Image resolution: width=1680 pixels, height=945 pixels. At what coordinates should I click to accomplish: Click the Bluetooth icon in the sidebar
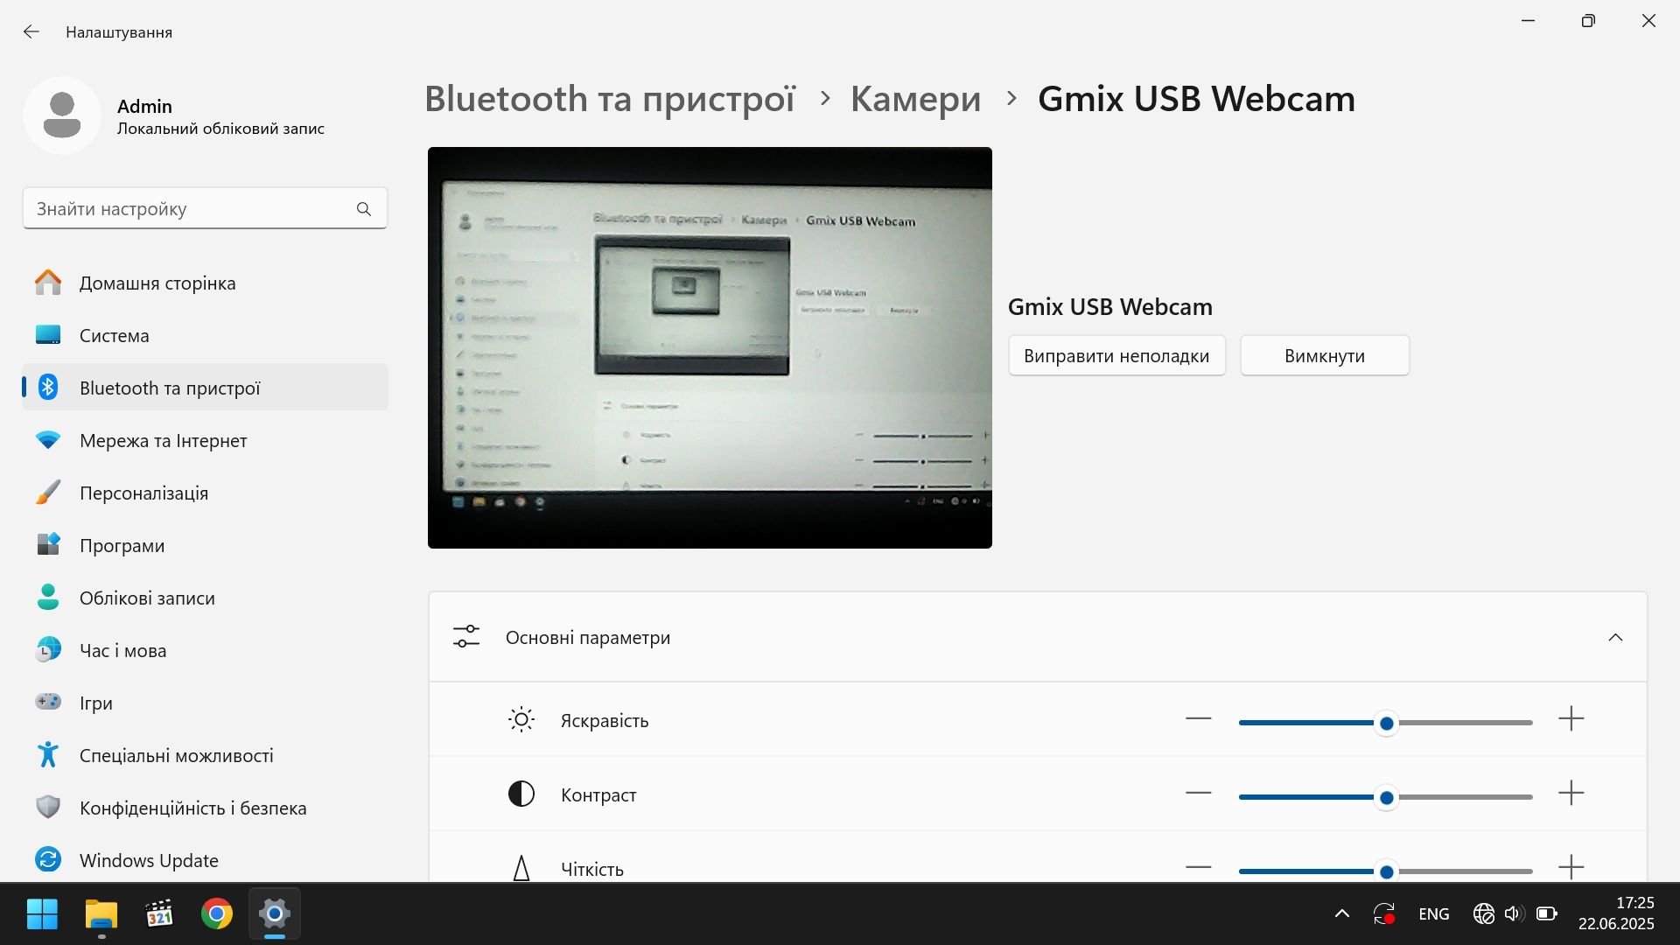click(x=48, y=387)
